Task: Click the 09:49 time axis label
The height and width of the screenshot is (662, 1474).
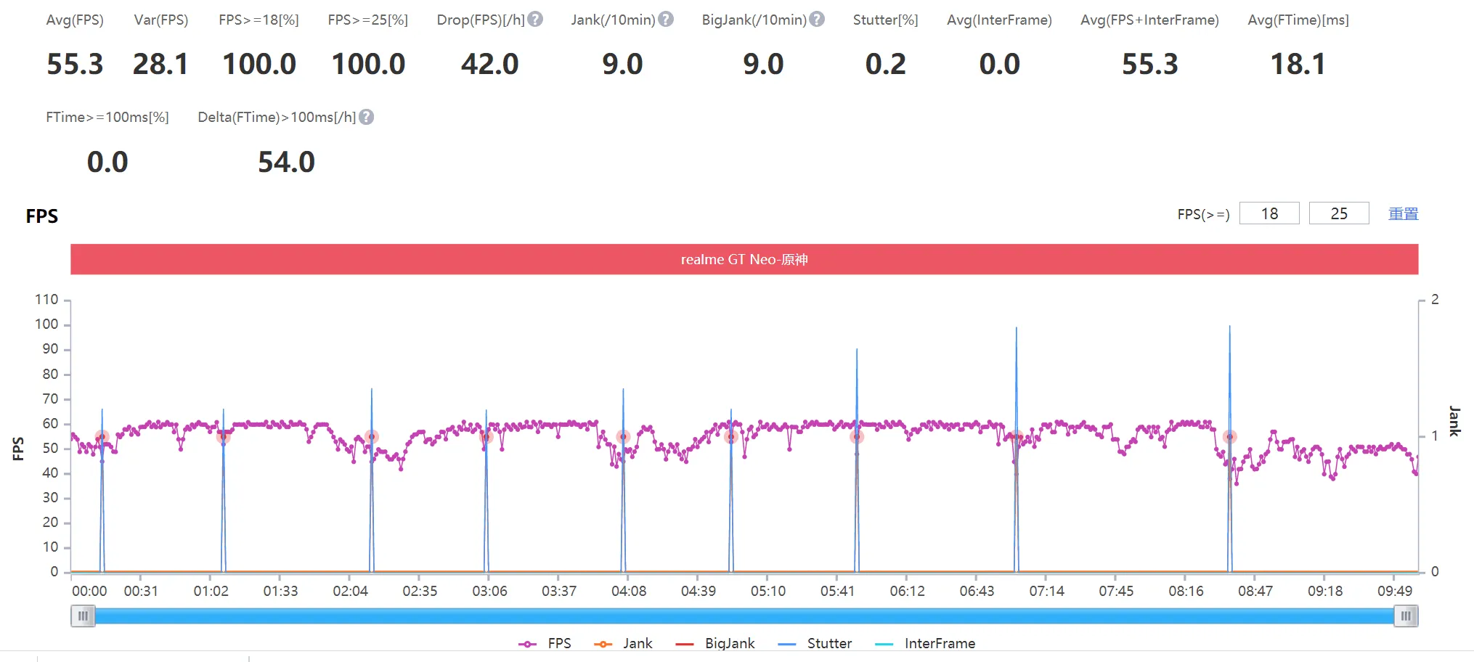Action: tap(1395, 591)
